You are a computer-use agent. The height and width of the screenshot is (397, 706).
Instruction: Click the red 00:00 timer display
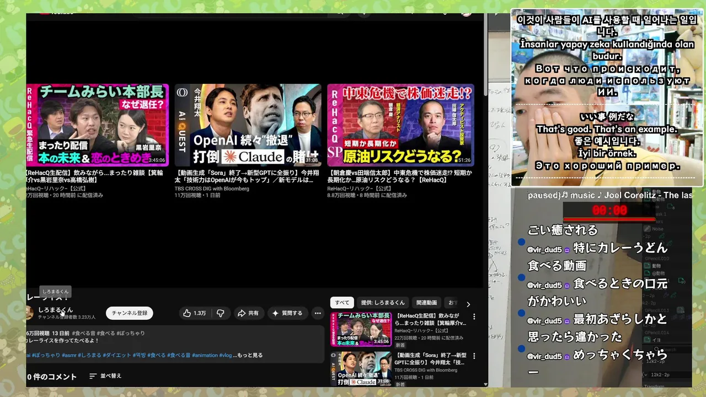[x=609, y=210]
